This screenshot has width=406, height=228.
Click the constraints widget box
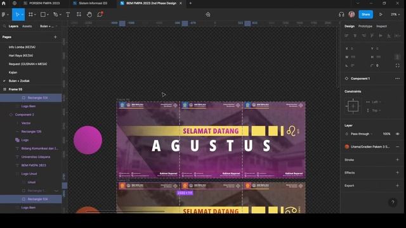[353, 106]
